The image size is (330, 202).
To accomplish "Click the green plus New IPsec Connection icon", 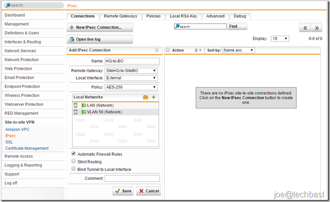I will coord(72,28).
